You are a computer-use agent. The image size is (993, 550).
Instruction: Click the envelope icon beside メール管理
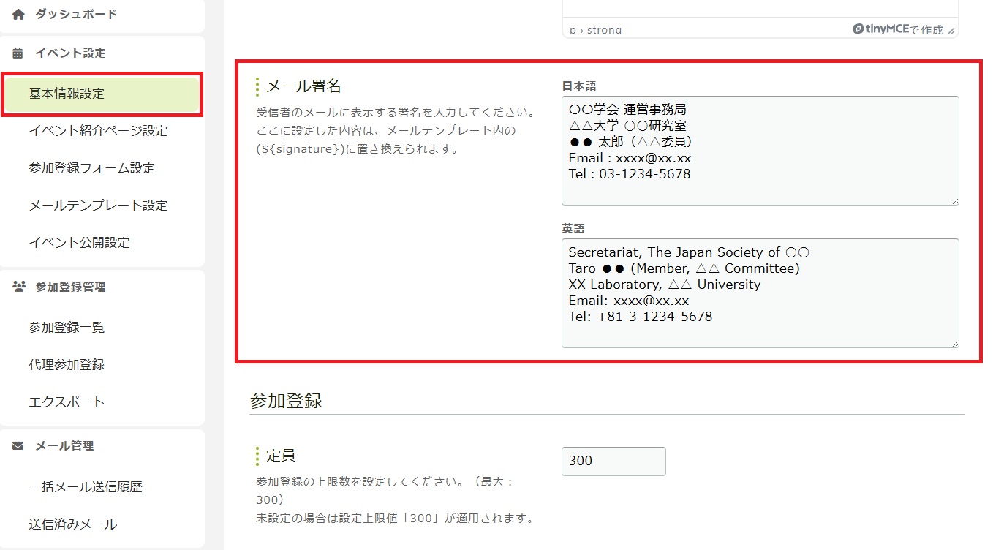[18, 445]
